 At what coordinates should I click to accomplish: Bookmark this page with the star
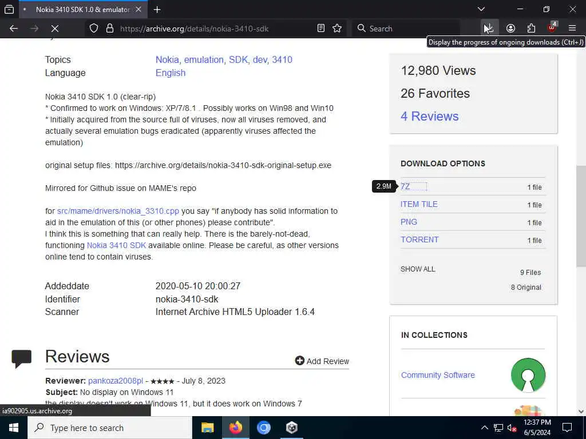point(337,29)
